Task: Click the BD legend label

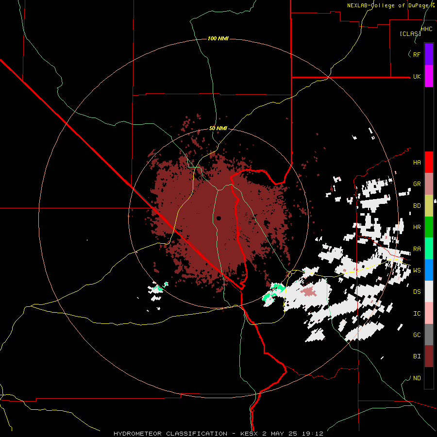Action: tap(417, 206)
